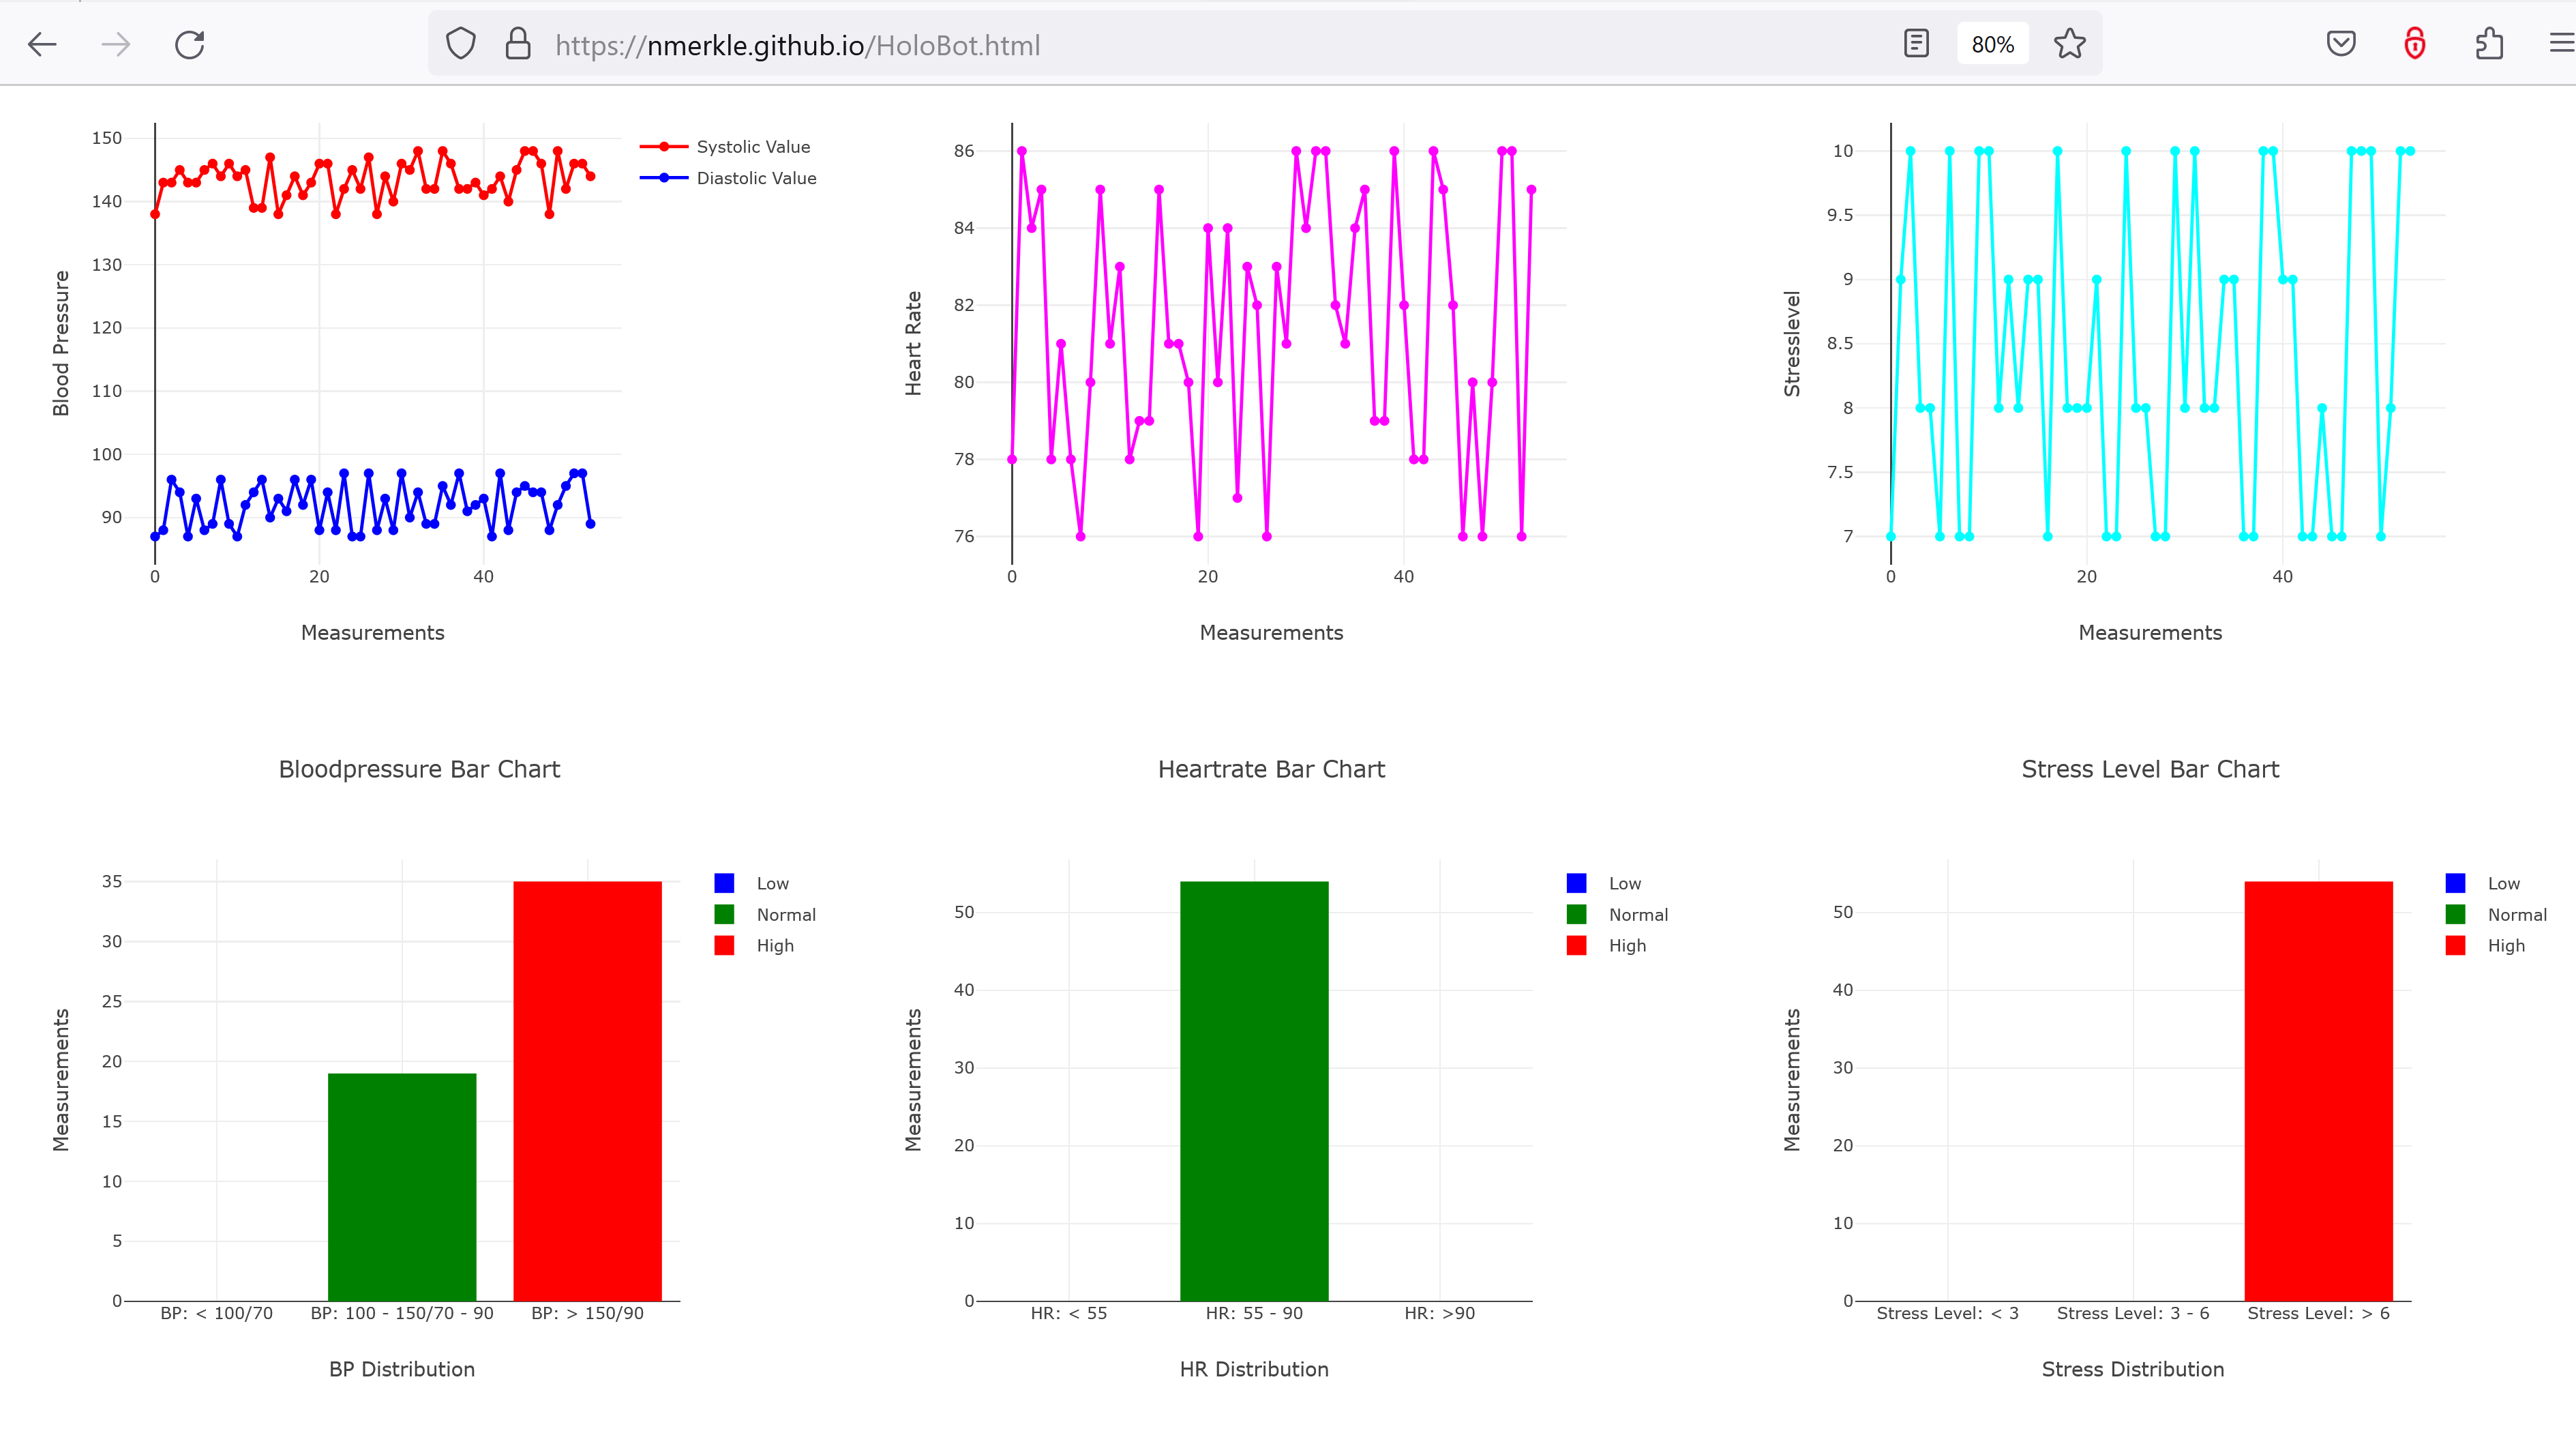
Task: Toggle Normal series in Heartrate legend
Action: tap(1618, 914)
